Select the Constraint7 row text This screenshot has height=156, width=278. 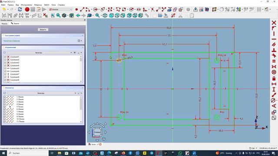click(x=15, y=74)
